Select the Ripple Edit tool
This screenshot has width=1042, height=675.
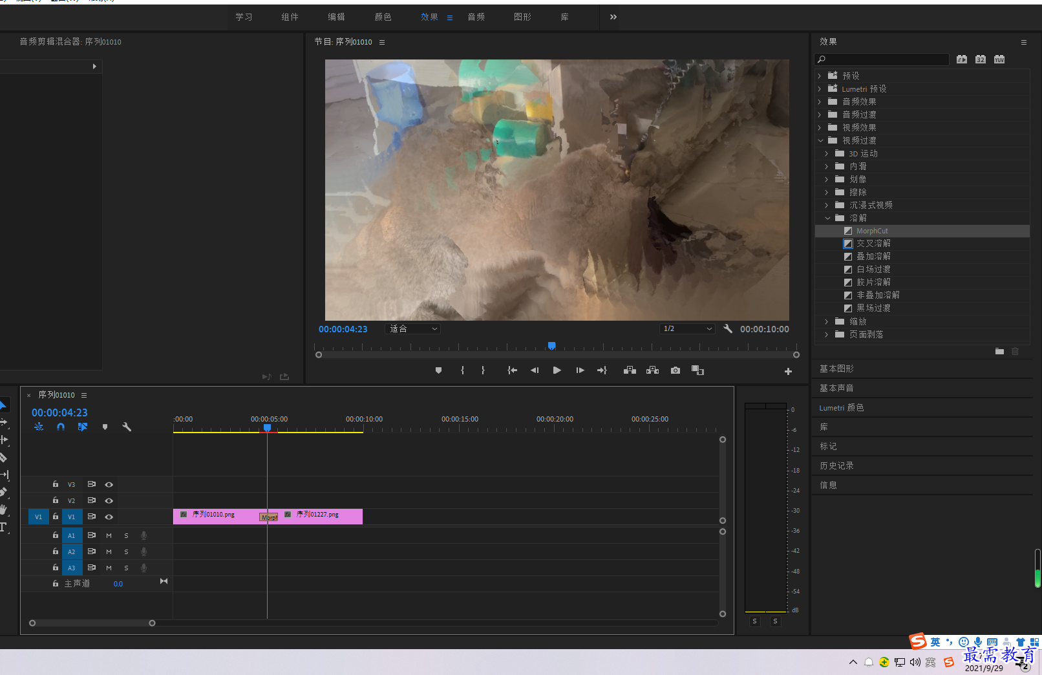click(3, 440)
